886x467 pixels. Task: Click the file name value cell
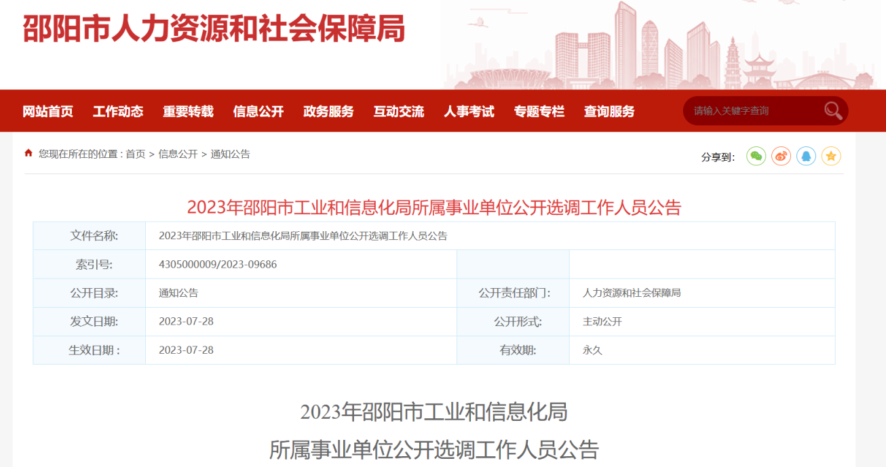490,236
